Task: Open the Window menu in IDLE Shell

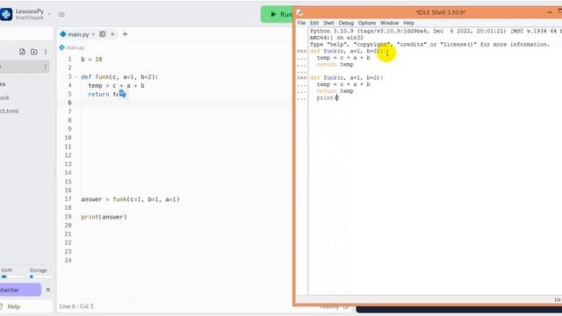Action: pos(390,23)
